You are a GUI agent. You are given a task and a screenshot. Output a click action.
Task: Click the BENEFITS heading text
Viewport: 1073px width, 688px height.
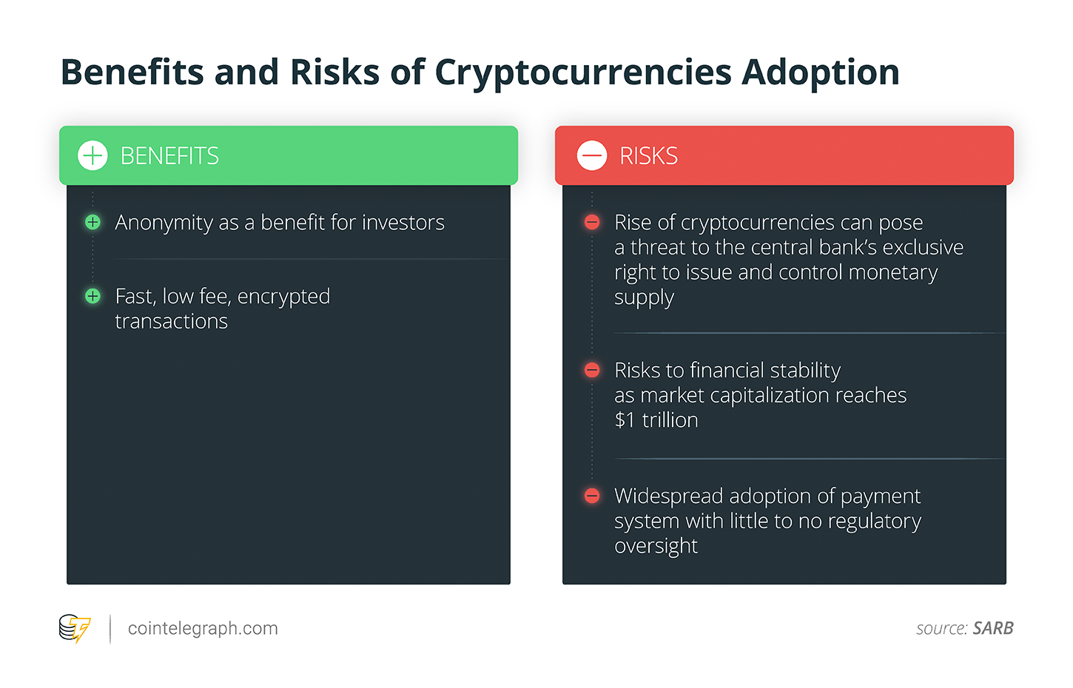(169, 156)
